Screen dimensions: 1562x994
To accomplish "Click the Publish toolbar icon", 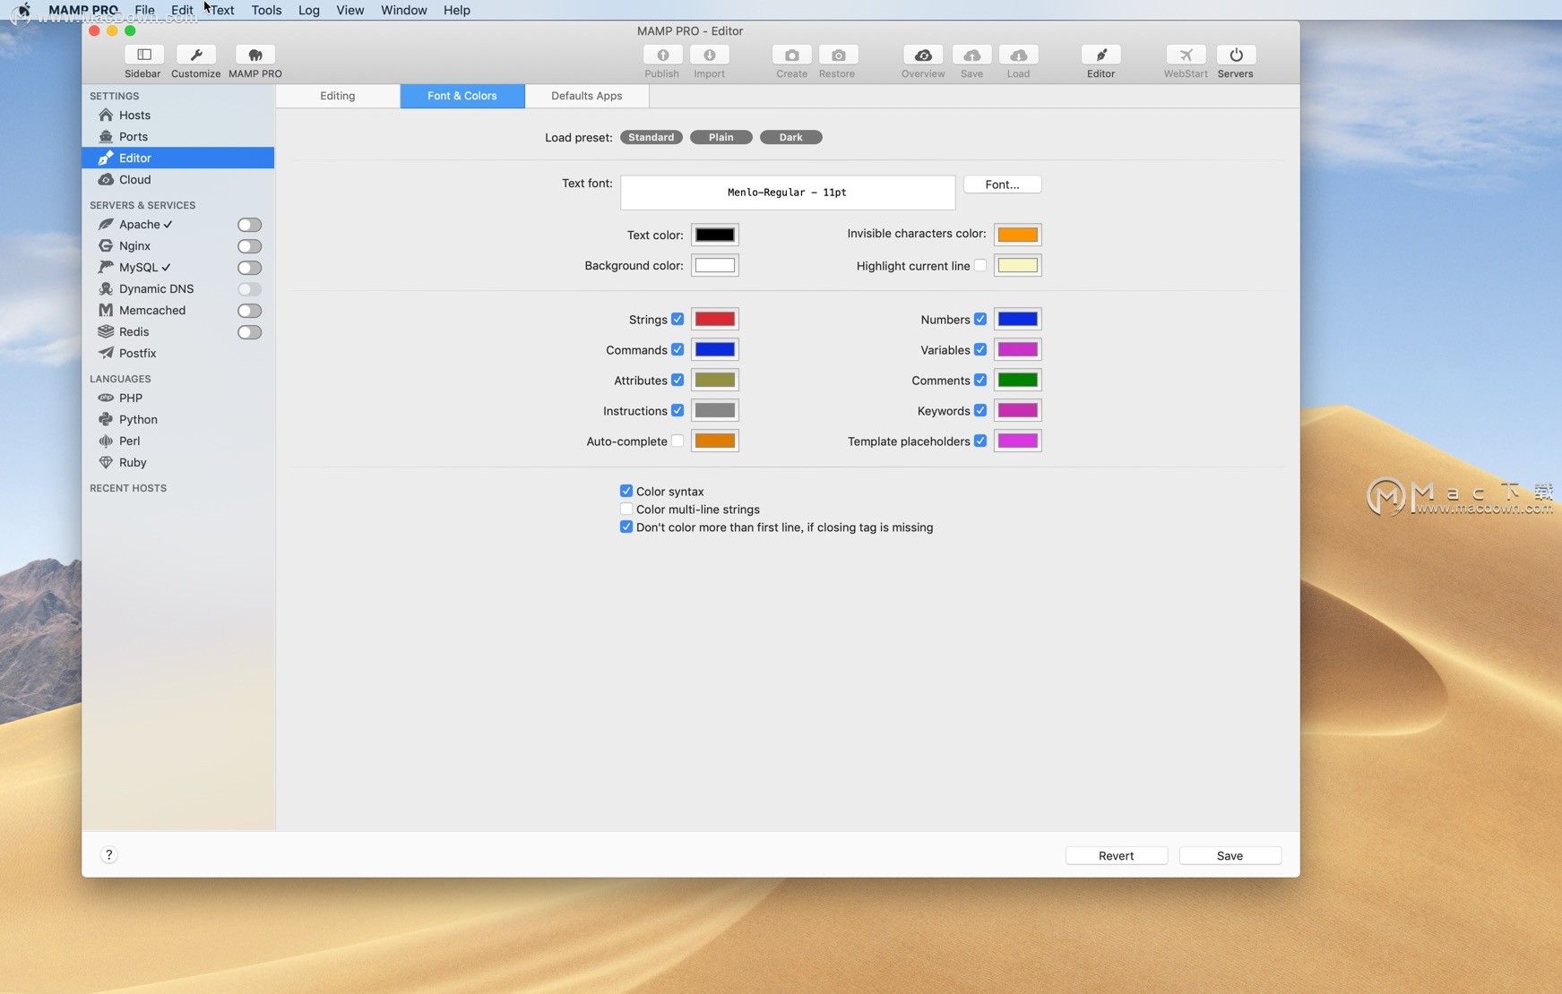I will click(662, 55).
